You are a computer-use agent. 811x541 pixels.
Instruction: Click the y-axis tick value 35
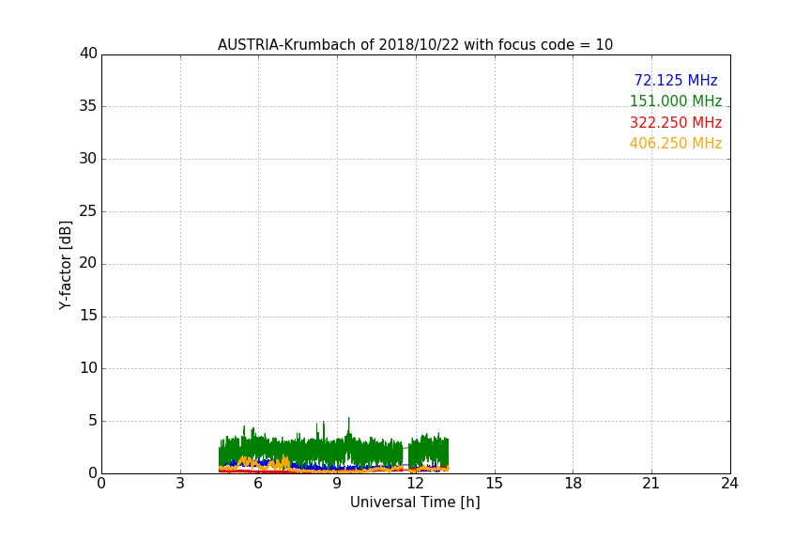point(88,106)
